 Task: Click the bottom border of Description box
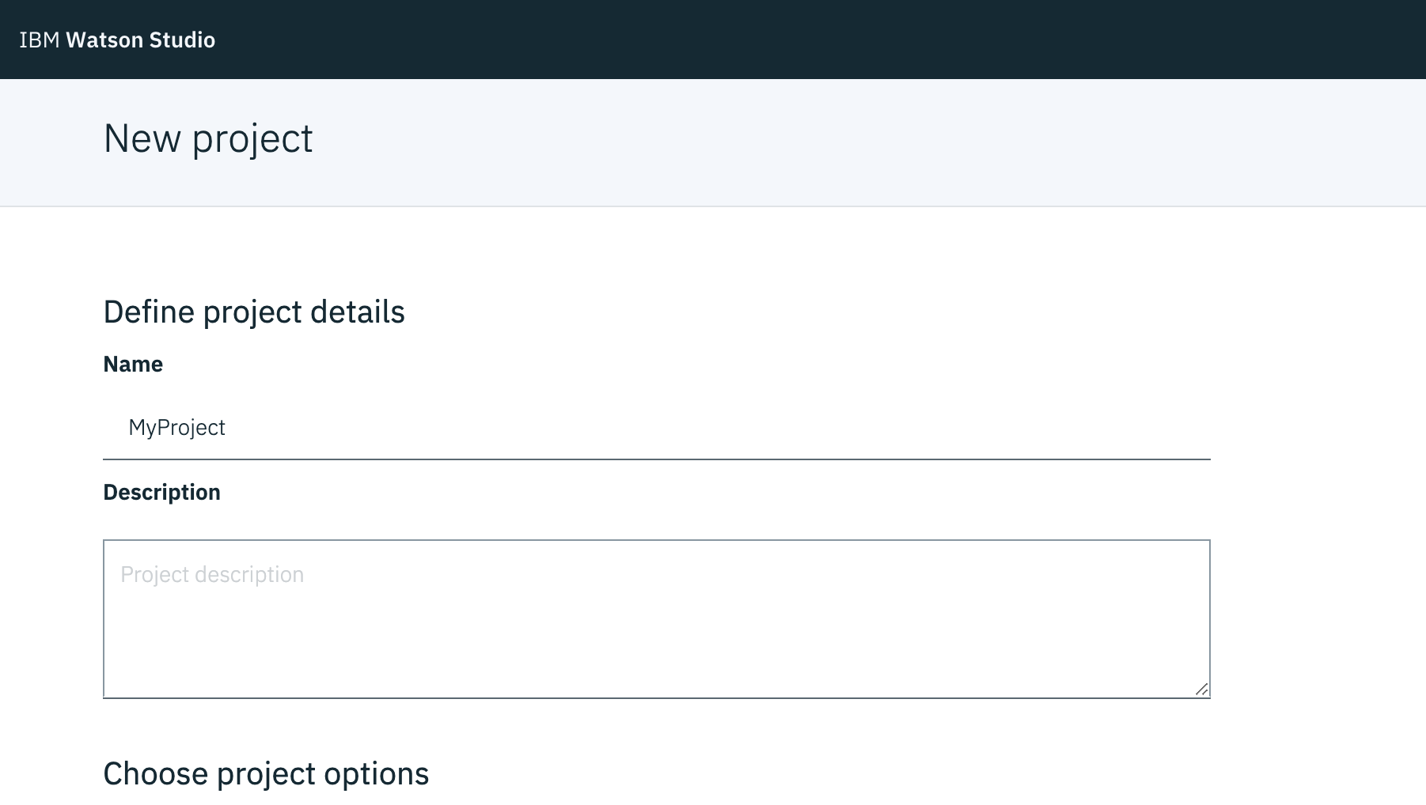(x=657, y=698)
